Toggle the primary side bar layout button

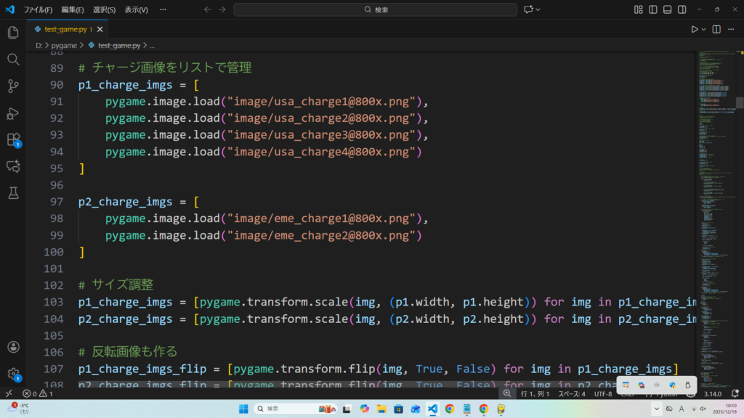(x=652, y=9)
